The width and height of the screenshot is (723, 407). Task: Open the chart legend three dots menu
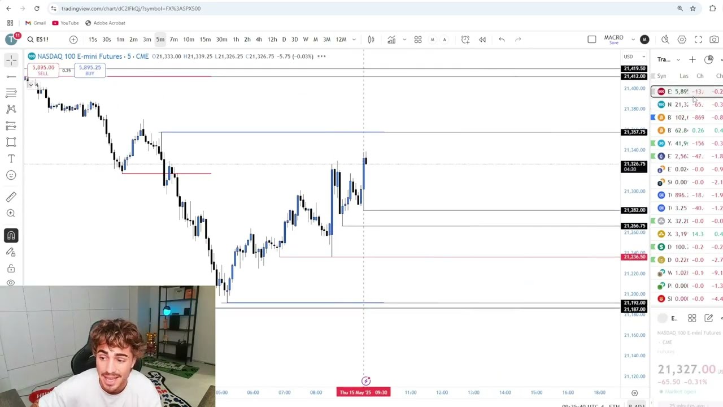pyautogui.click(x=321, y=57)
